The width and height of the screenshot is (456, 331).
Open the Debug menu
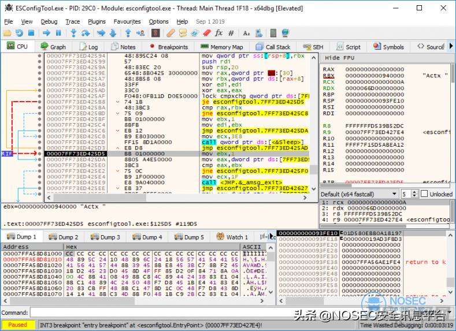(x=49, y=21)
